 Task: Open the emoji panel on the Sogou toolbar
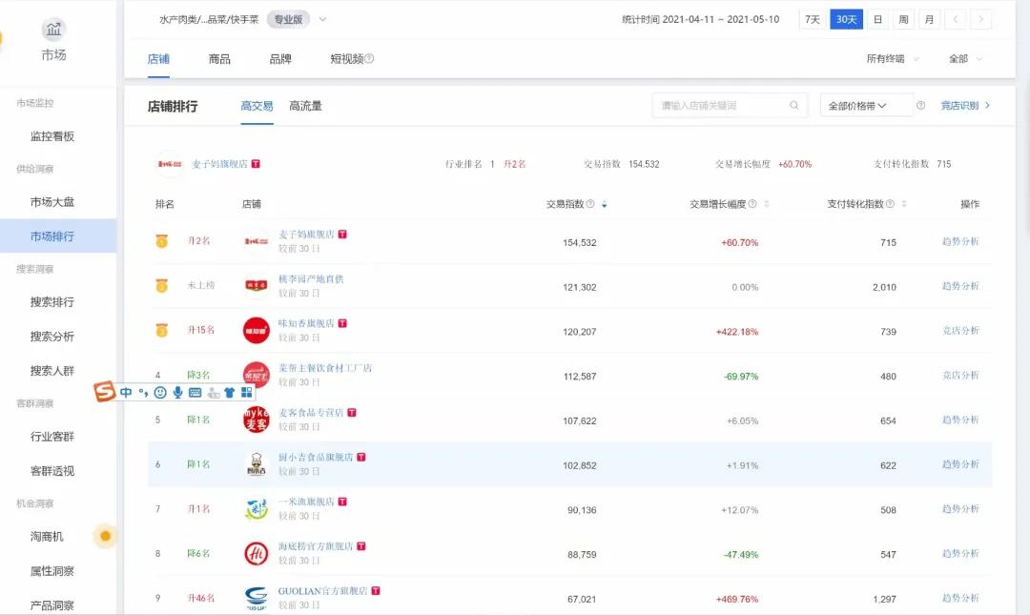coord(159,392)
